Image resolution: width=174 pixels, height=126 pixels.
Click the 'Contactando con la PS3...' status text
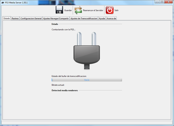tap(63, 29)
